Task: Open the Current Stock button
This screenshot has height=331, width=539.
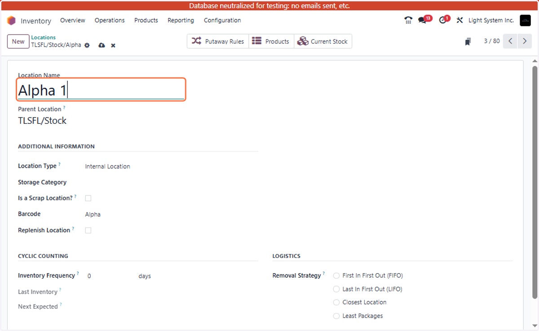Action: coord(323,41)
